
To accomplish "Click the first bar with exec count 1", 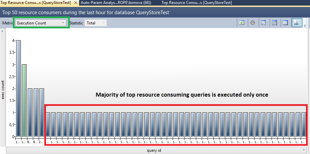I will click(48, 125).
